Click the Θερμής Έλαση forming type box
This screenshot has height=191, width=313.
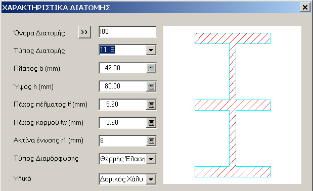tap(123, 159)
